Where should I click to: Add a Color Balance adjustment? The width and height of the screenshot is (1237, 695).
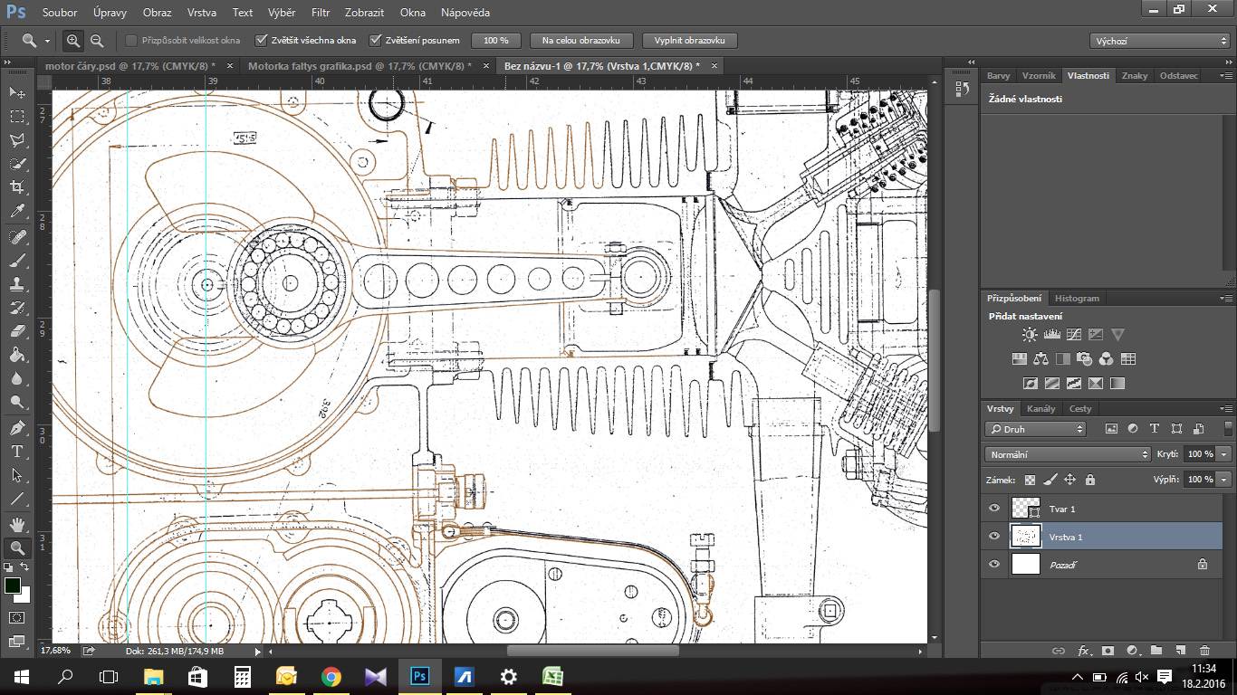(x=1040, y=359)
